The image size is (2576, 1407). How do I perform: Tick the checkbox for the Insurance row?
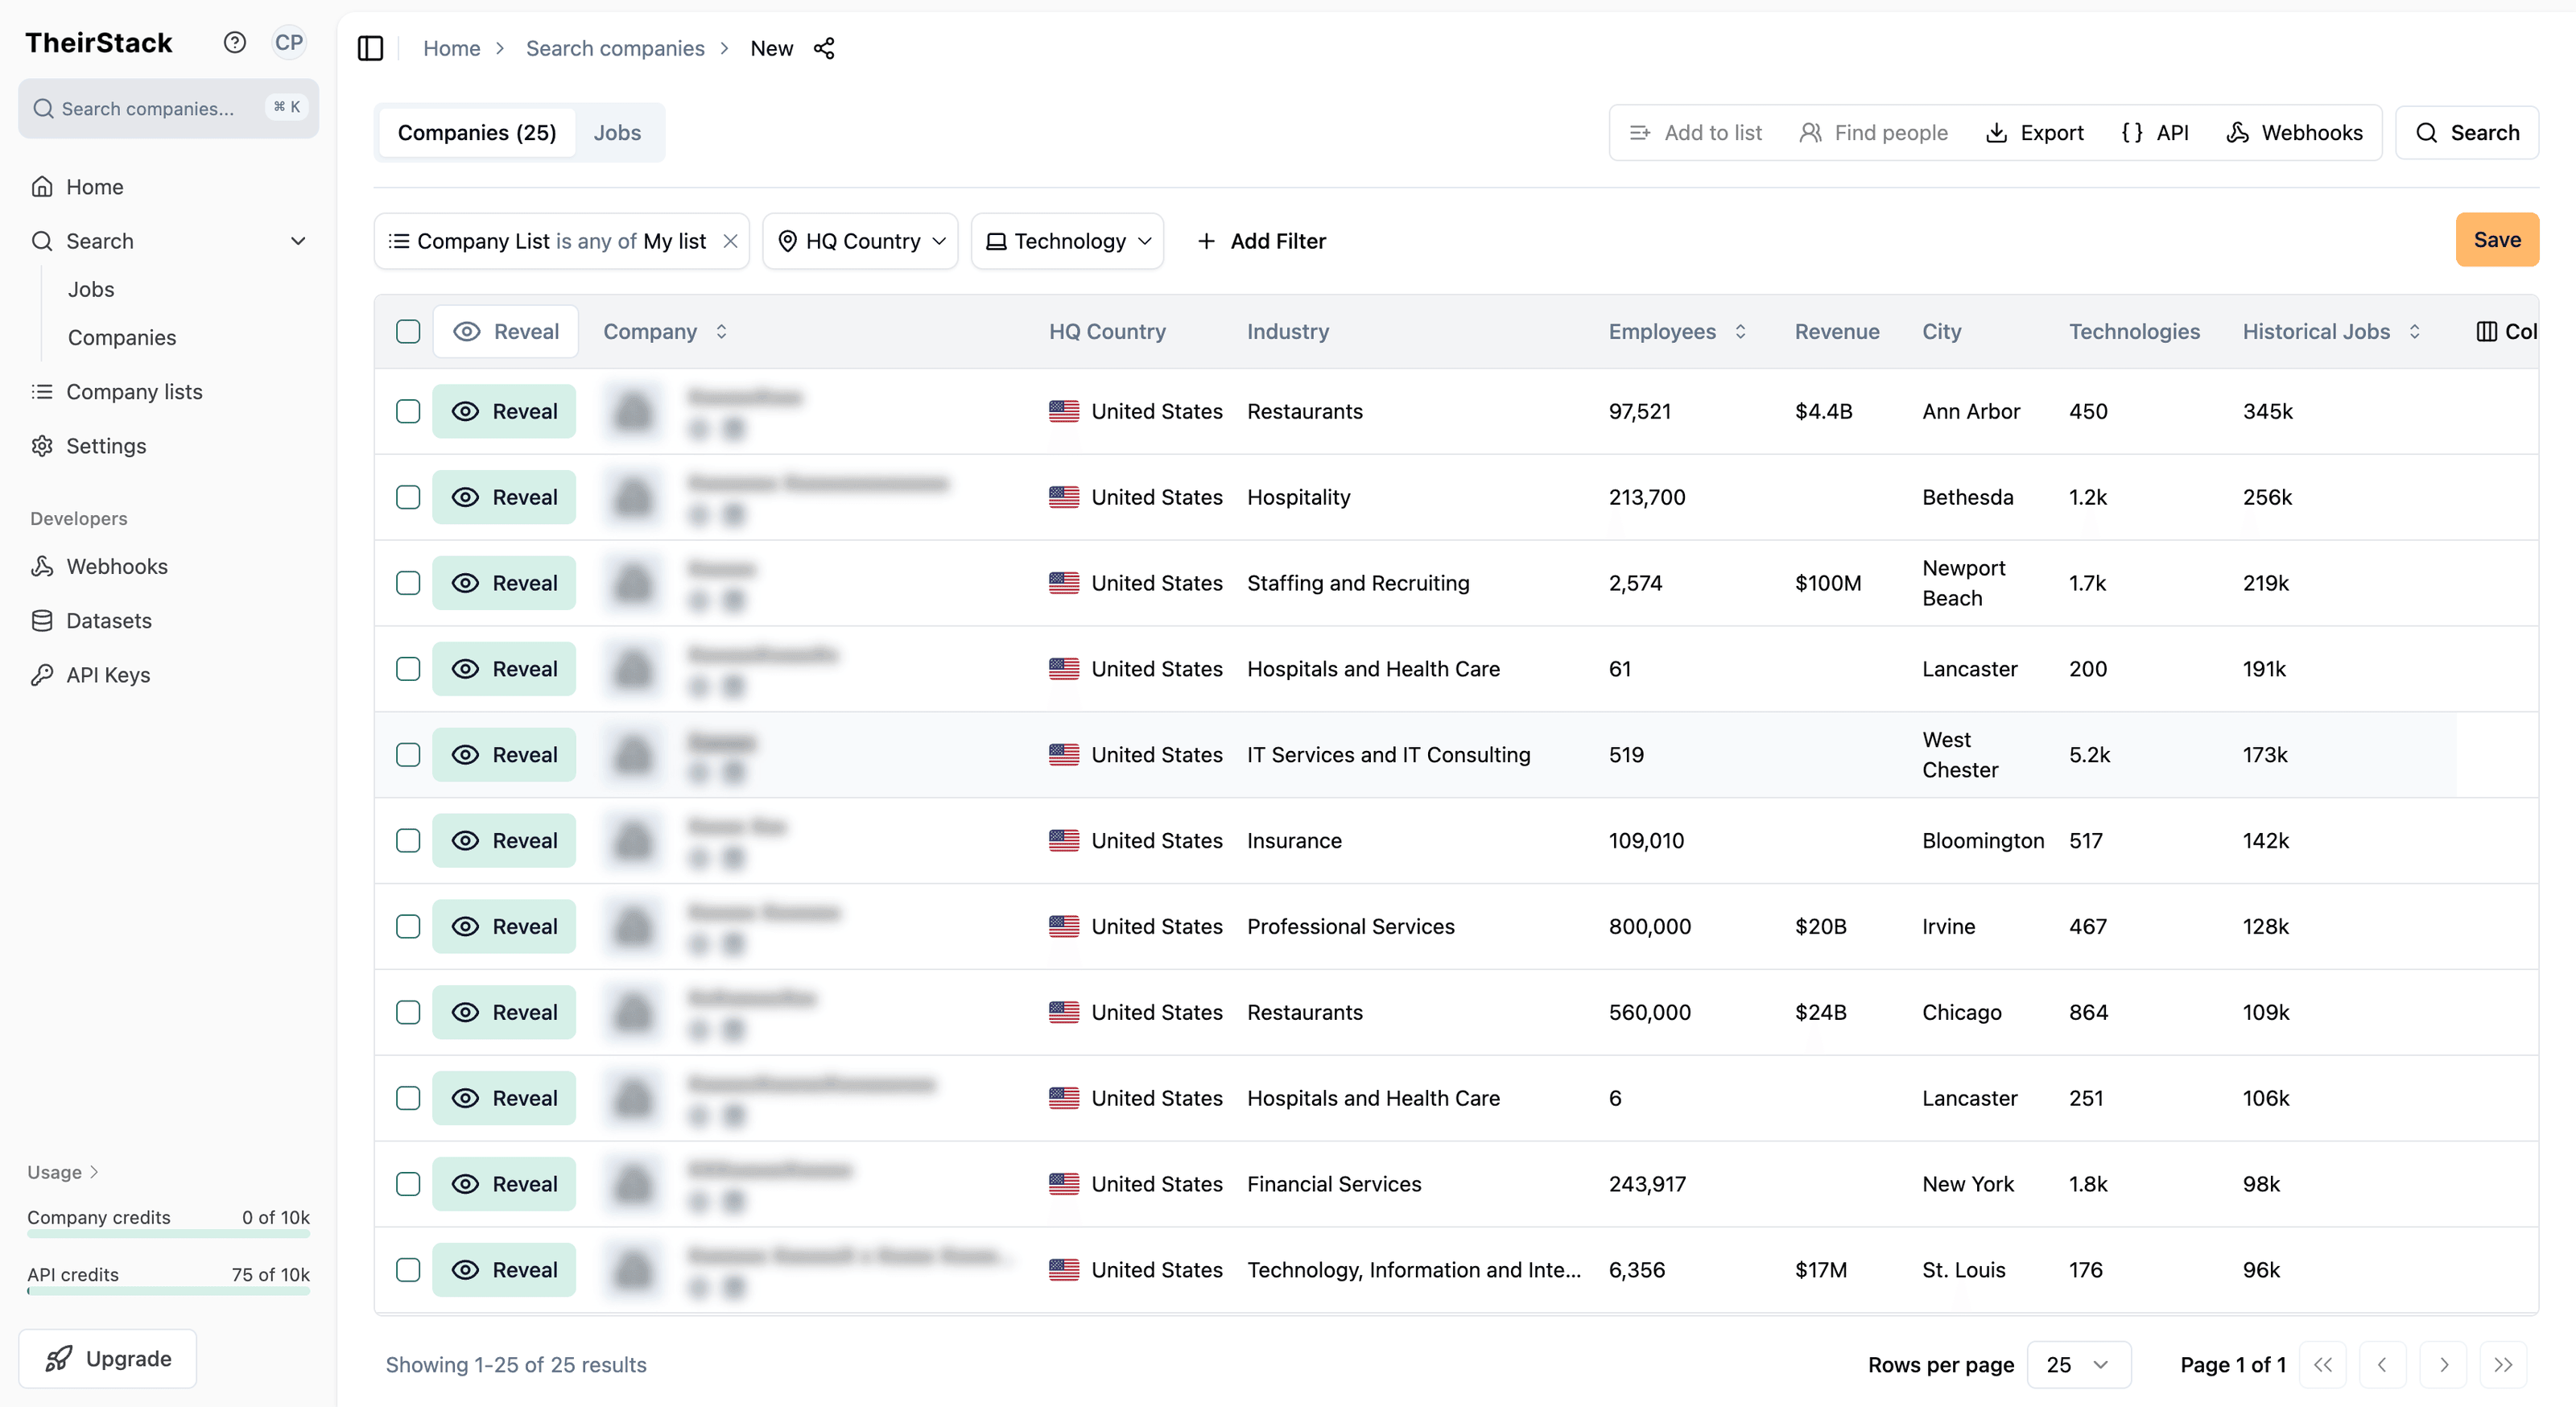(x=408, y=841)
